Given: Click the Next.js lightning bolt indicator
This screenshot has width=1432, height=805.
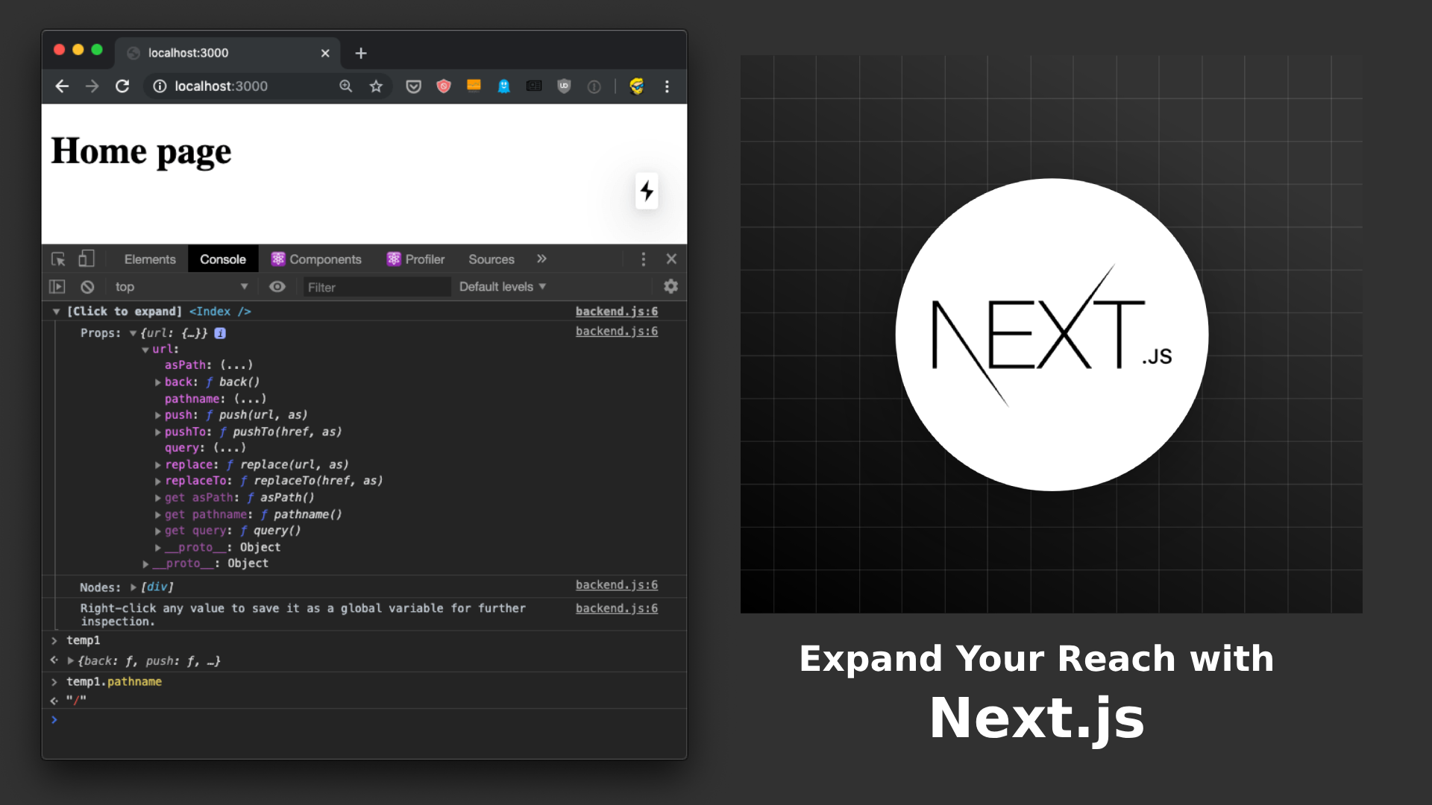Looking at the screenshot, I should point(647,192).
